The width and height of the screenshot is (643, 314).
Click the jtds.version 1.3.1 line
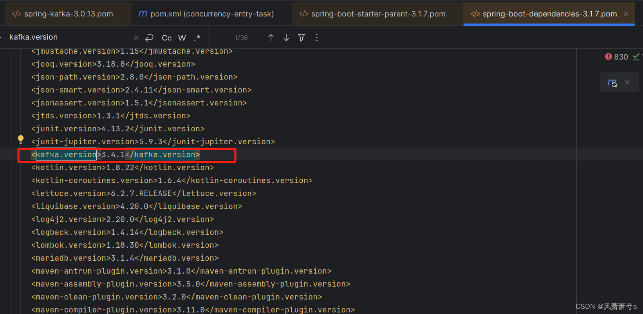[x=111, y=116]
